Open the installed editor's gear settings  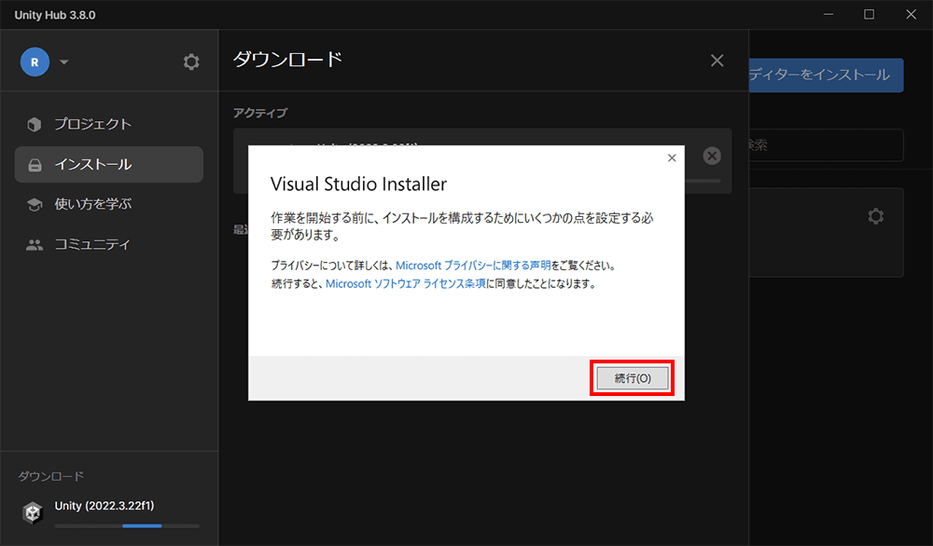click(875, 215)
